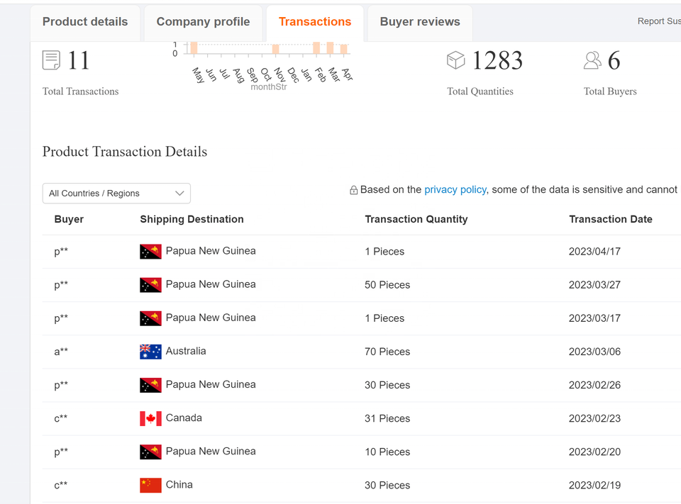The image size is (681, 504).
Task: Click the Total Quantities box icon
Action: [455, 60]
